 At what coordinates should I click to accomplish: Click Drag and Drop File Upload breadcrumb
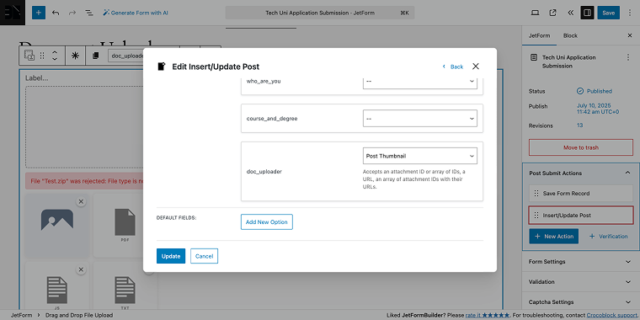[79, 315]
